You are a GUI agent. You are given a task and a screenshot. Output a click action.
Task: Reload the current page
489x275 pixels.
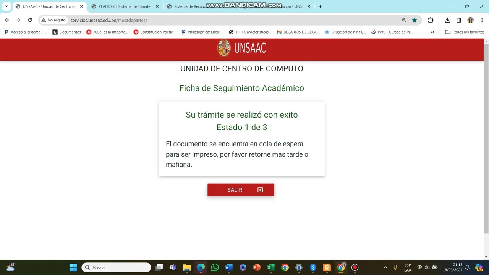tap(30, 20)
